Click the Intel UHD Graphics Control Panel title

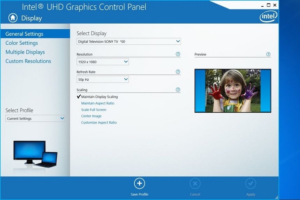pyautogui.click(x=84, y=7)
